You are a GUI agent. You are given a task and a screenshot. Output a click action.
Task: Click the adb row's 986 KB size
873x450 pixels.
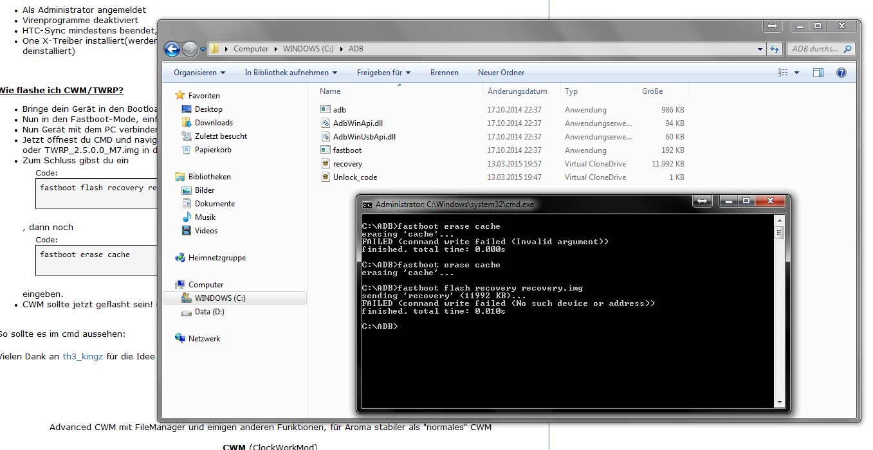pyautogui.click(x=673, y=110)
